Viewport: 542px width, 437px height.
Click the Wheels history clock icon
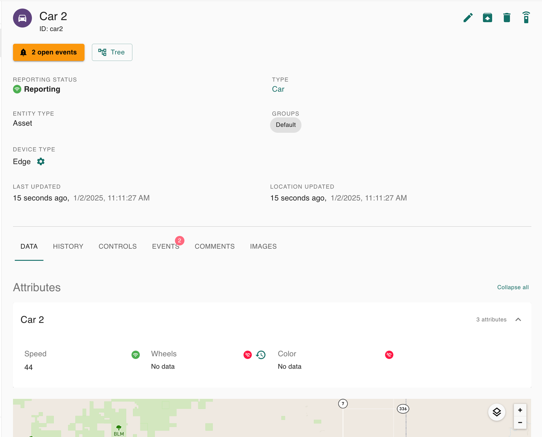point(261,355)
